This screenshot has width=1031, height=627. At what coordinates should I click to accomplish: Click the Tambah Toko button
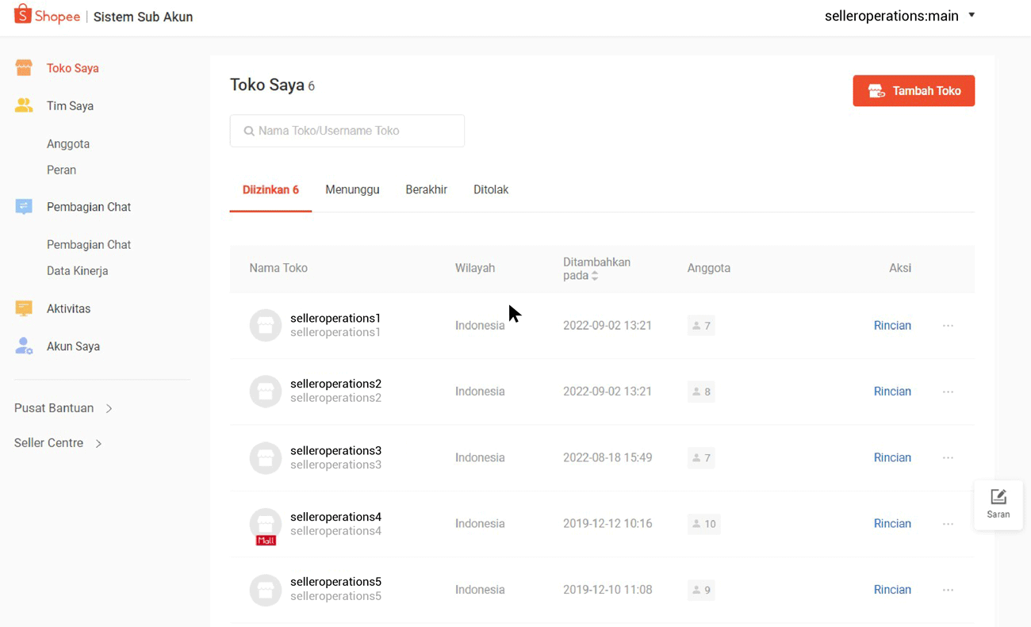click(914, 90)
